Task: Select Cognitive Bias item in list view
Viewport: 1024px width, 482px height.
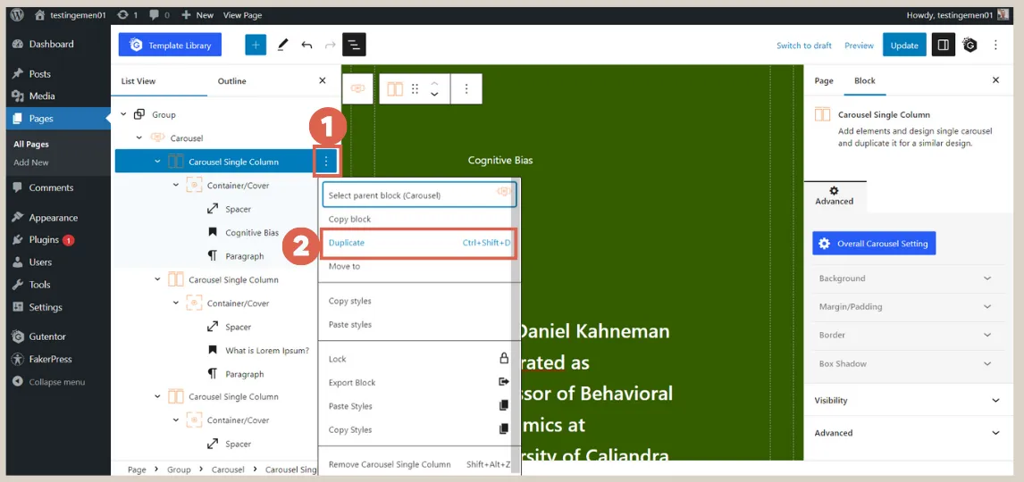Action: 251,233
